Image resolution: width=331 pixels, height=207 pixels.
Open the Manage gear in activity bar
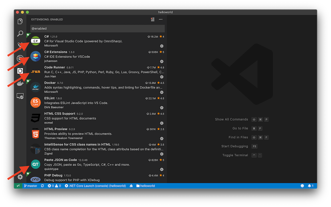pyautogui.click(x=20, y=177)
